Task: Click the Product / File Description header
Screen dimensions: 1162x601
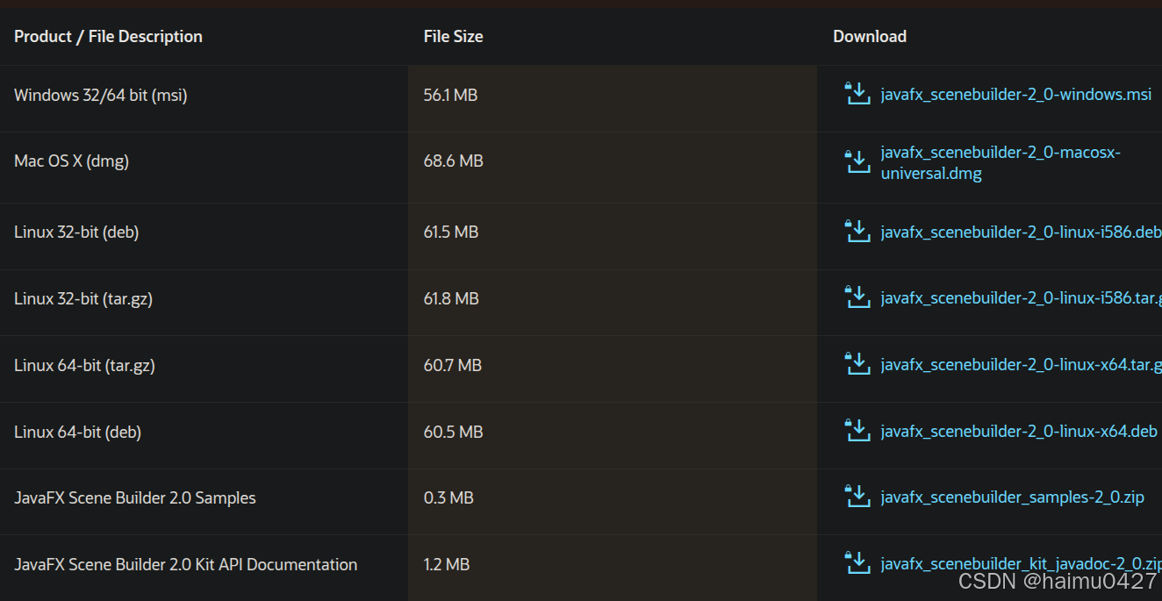Action: [108, 37]
